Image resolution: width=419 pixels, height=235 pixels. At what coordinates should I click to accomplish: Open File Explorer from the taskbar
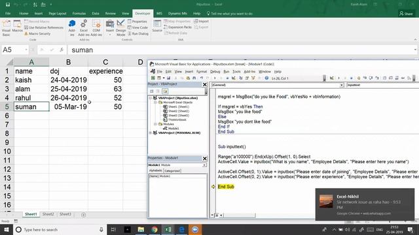[x=141, y=229]
